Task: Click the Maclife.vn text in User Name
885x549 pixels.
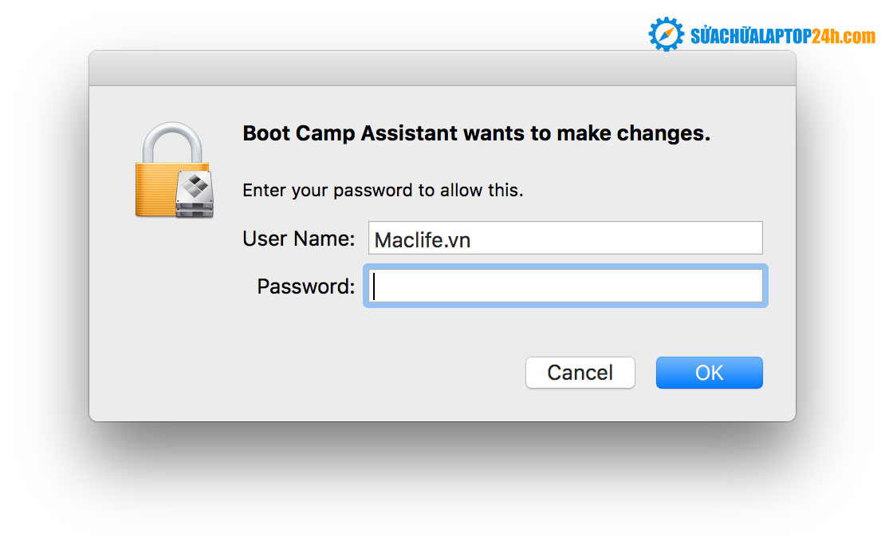Action: click(x=422, y=239)
